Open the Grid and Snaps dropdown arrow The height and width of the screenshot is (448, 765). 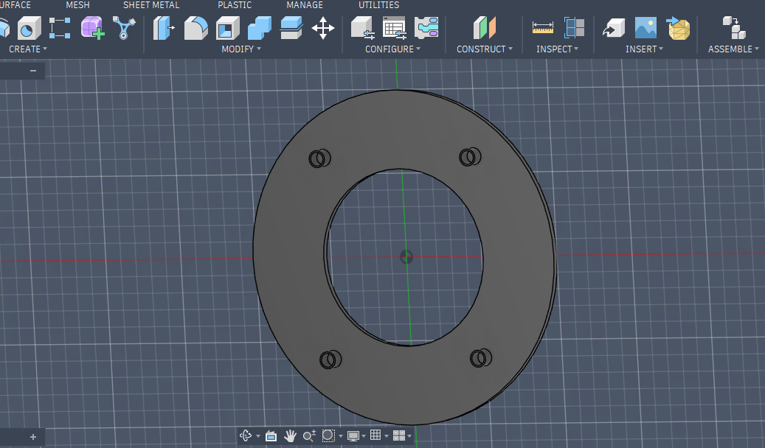387,436
